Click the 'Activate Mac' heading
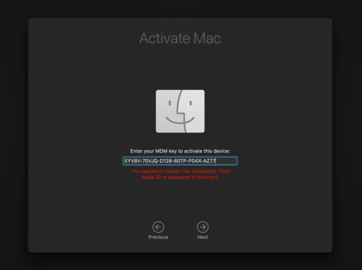The width and height of the screenshot is (362, 270). pos(180,38)
